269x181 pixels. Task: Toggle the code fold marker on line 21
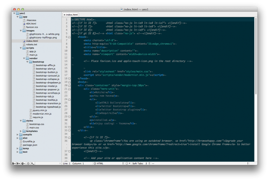click(x=70, y=89)
